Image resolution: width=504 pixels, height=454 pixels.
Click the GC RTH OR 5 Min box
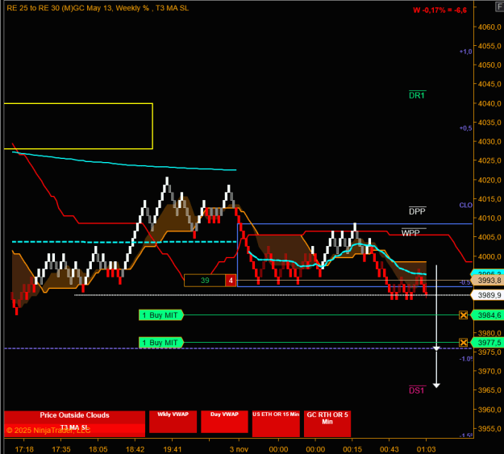[327, 423]
